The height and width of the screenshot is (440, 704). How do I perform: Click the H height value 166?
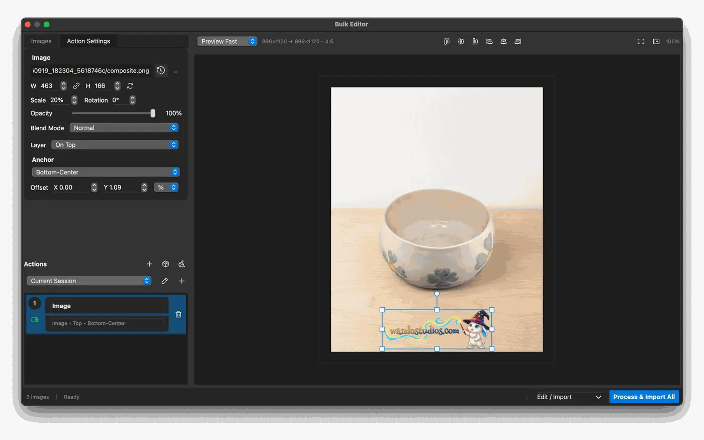[100, 86]
